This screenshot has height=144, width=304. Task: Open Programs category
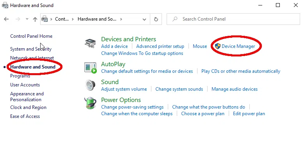click(x=20, y=76)
